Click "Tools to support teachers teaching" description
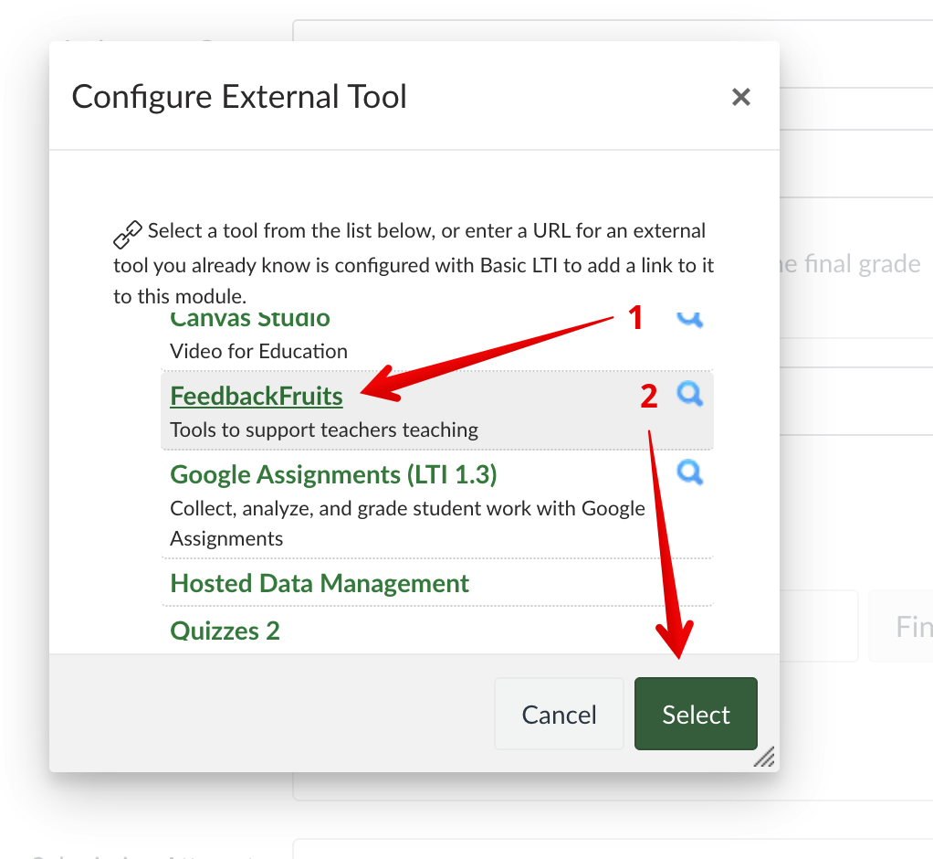 [x=324, y=429]
